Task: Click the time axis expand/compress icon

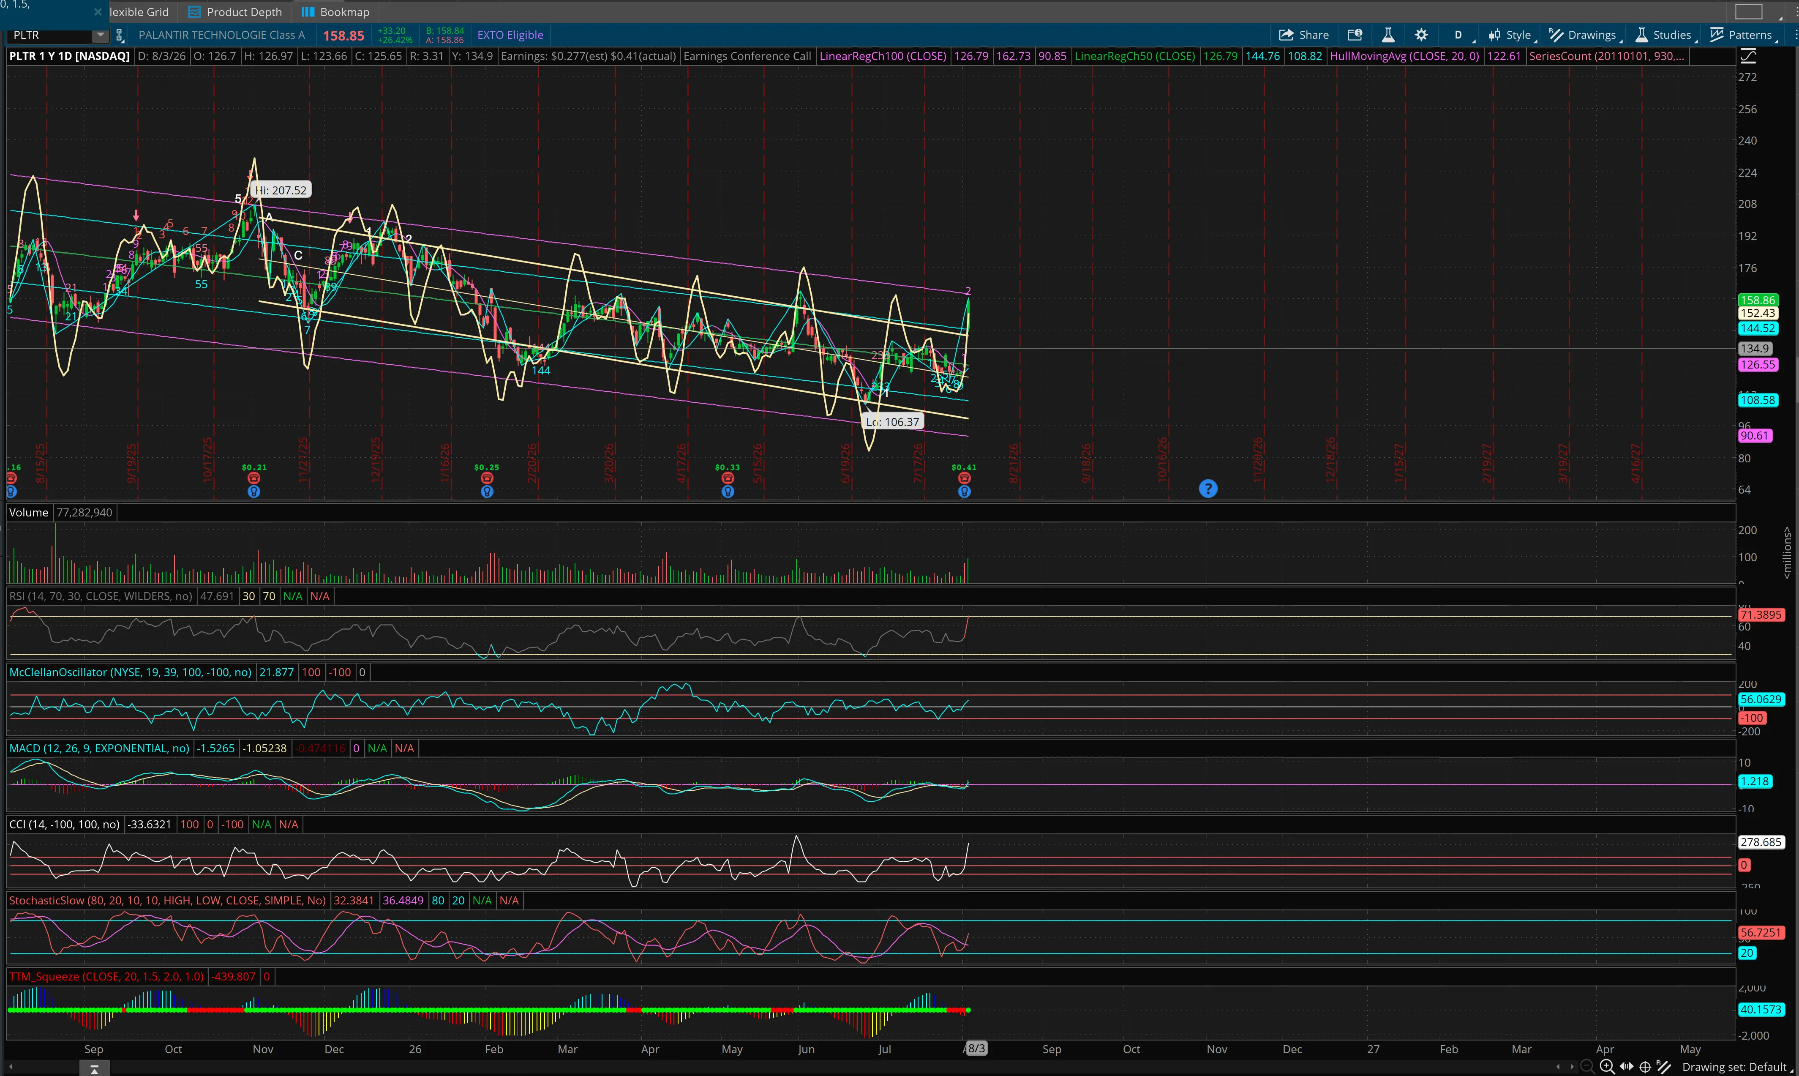Action: 1627,1067
